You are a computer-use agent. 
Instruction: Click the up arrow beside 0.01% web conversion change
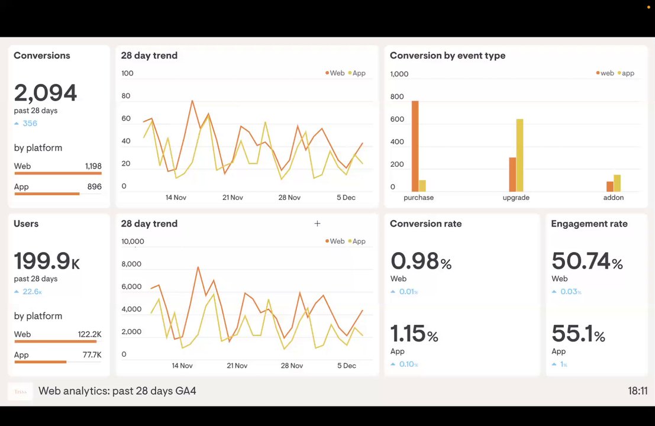pos(393,292)
